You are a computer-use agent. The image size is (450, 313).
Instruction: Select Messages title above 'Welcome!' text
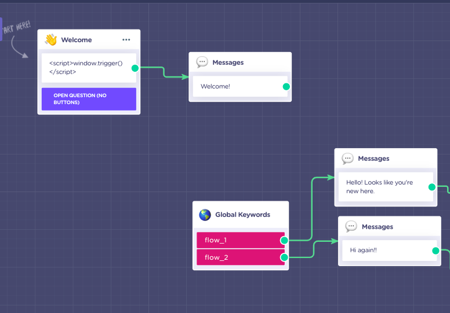(228, 62)
